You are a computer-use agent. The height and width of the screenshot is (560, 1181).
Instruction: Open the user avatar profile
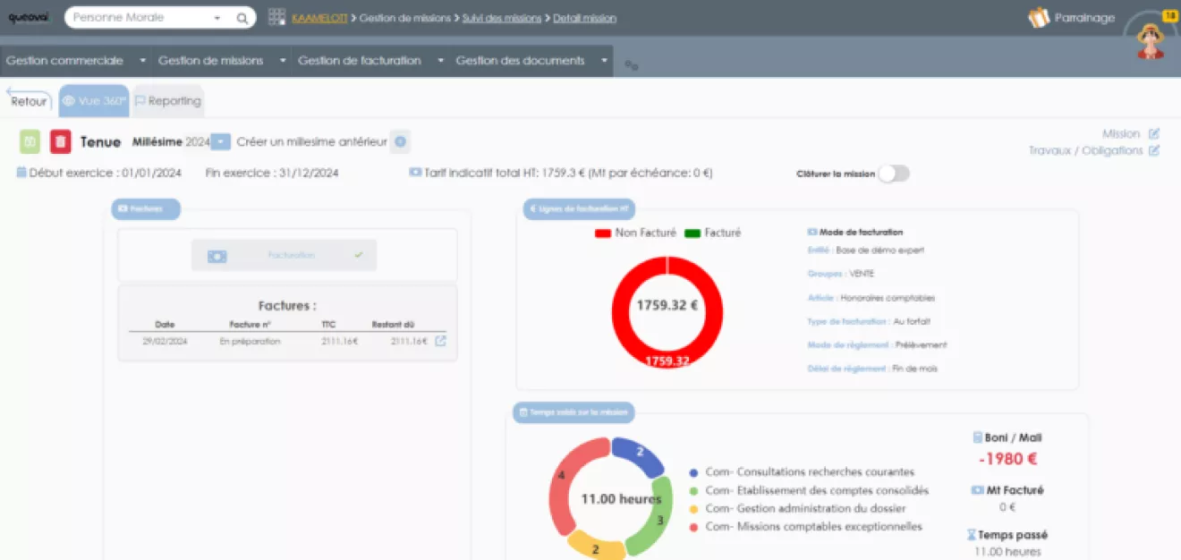(1150, 40)
